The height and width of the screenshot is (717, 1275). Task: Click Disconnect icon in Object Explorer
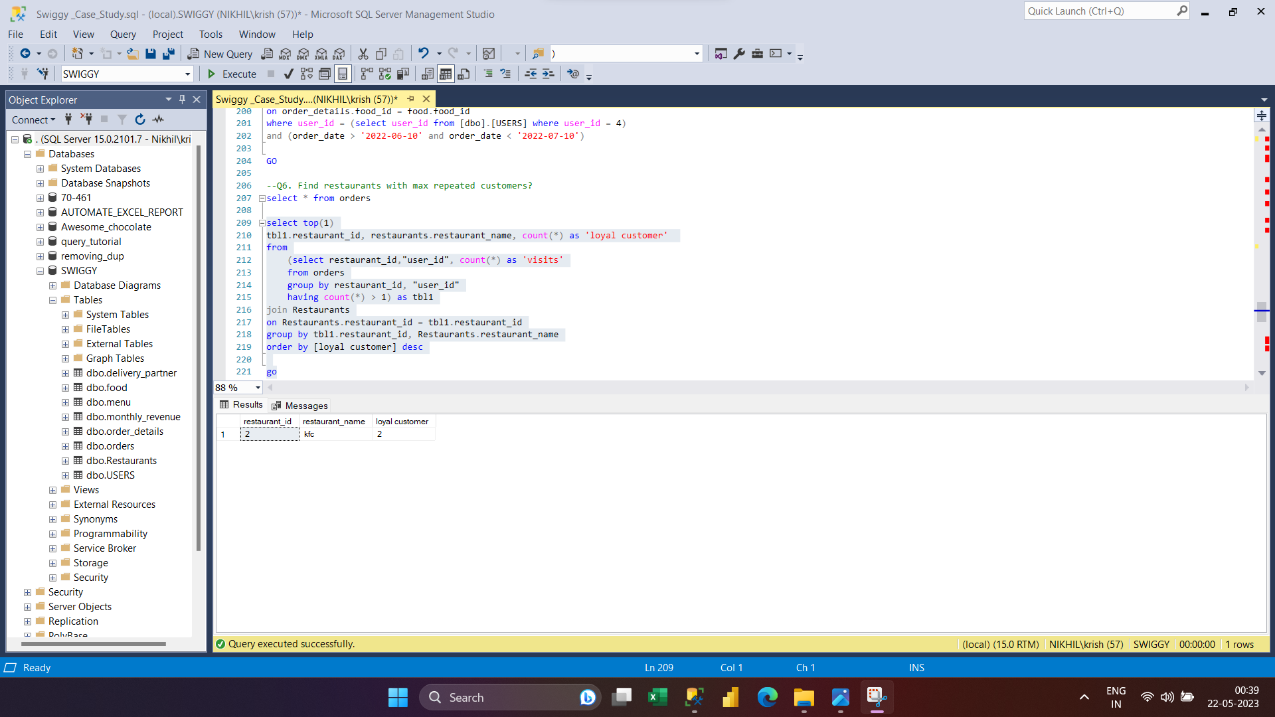point(86,119)
